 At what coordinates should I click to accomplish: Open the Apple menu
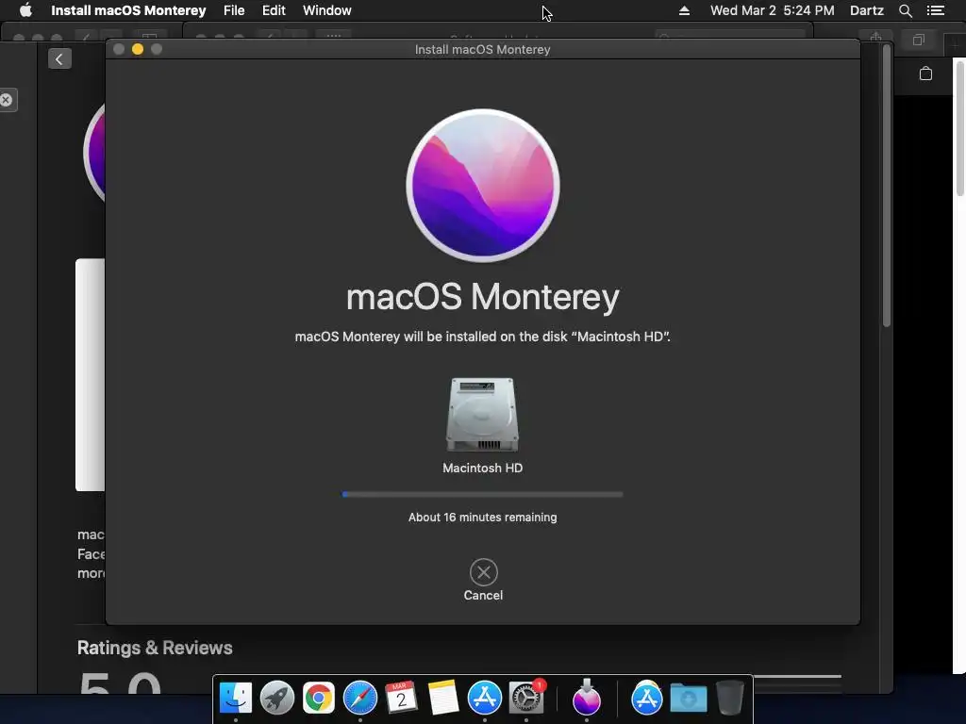tap(25, 10)
